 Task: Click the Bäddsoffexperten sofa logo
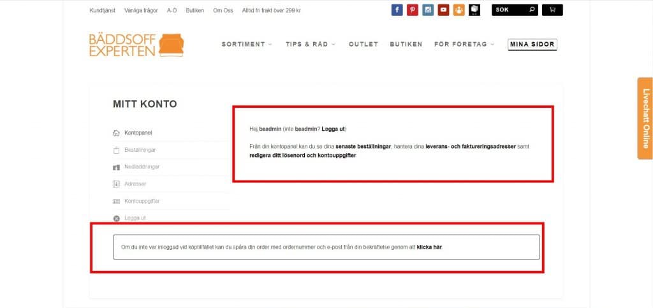(136, 45)
